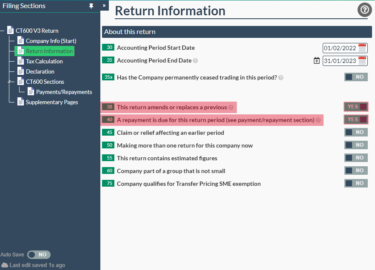Screen dimensions: 375x270
Task: Click the add-period calendar plus icon
Action: [317, 60]
